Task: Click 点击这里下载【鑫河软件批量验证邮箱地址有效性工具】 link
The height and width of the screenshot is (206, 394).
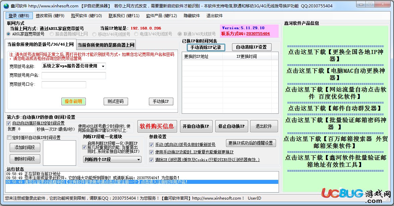Action: click(x=335, y=161)
